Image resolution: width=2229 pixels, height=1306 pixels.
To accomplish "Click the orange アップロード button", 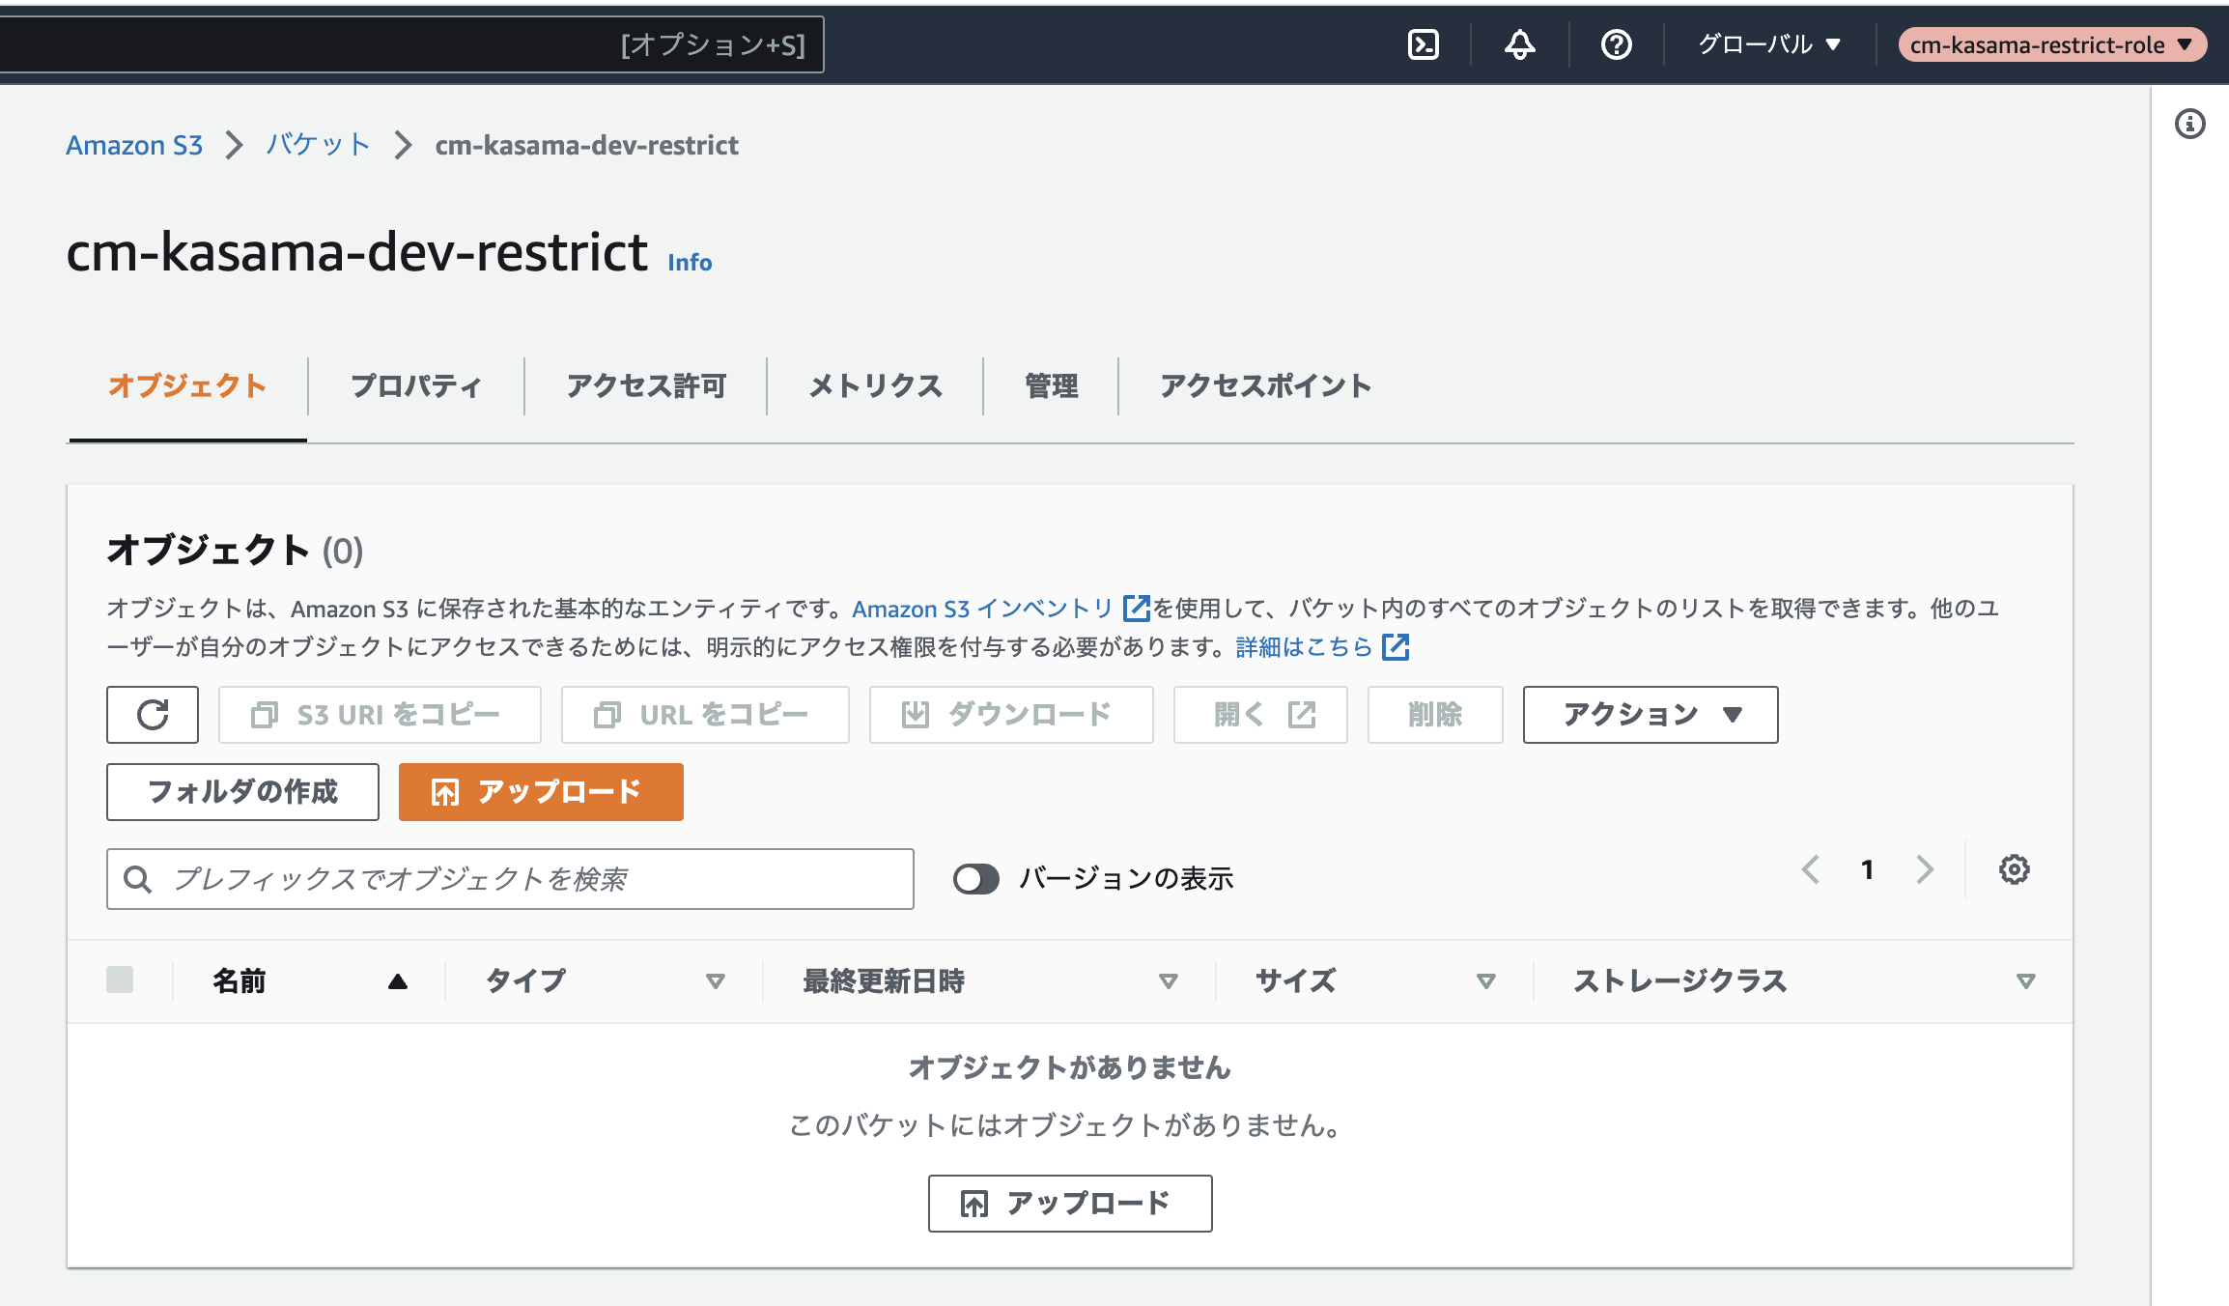I will [541, 792].
